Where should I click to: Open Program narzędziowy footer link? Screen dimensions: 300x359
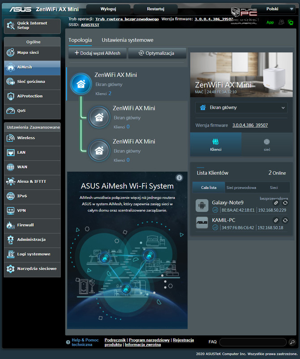pyautogui.click(x=149, y=340)
